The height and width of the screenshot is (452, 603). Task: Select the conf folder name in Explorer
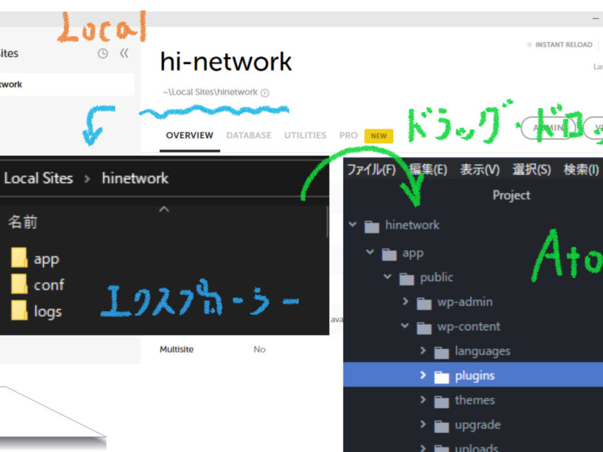[x=49, y=285]
